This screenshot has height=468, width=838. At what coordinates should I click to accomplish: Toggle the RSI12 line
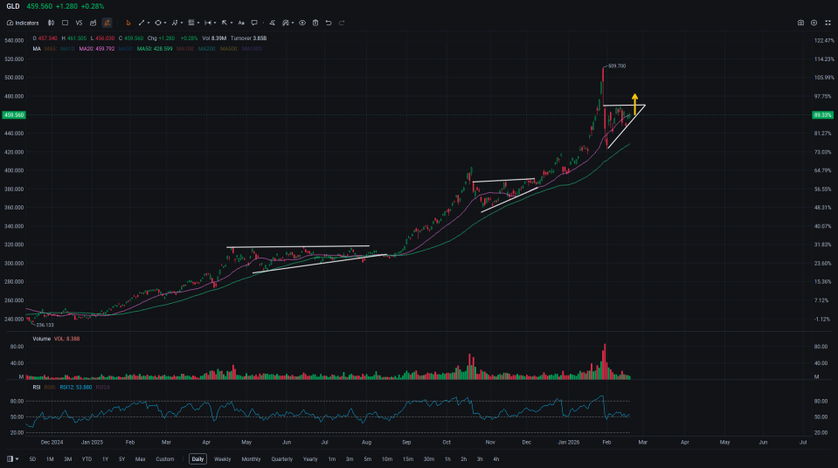click(x=75, y=388)
